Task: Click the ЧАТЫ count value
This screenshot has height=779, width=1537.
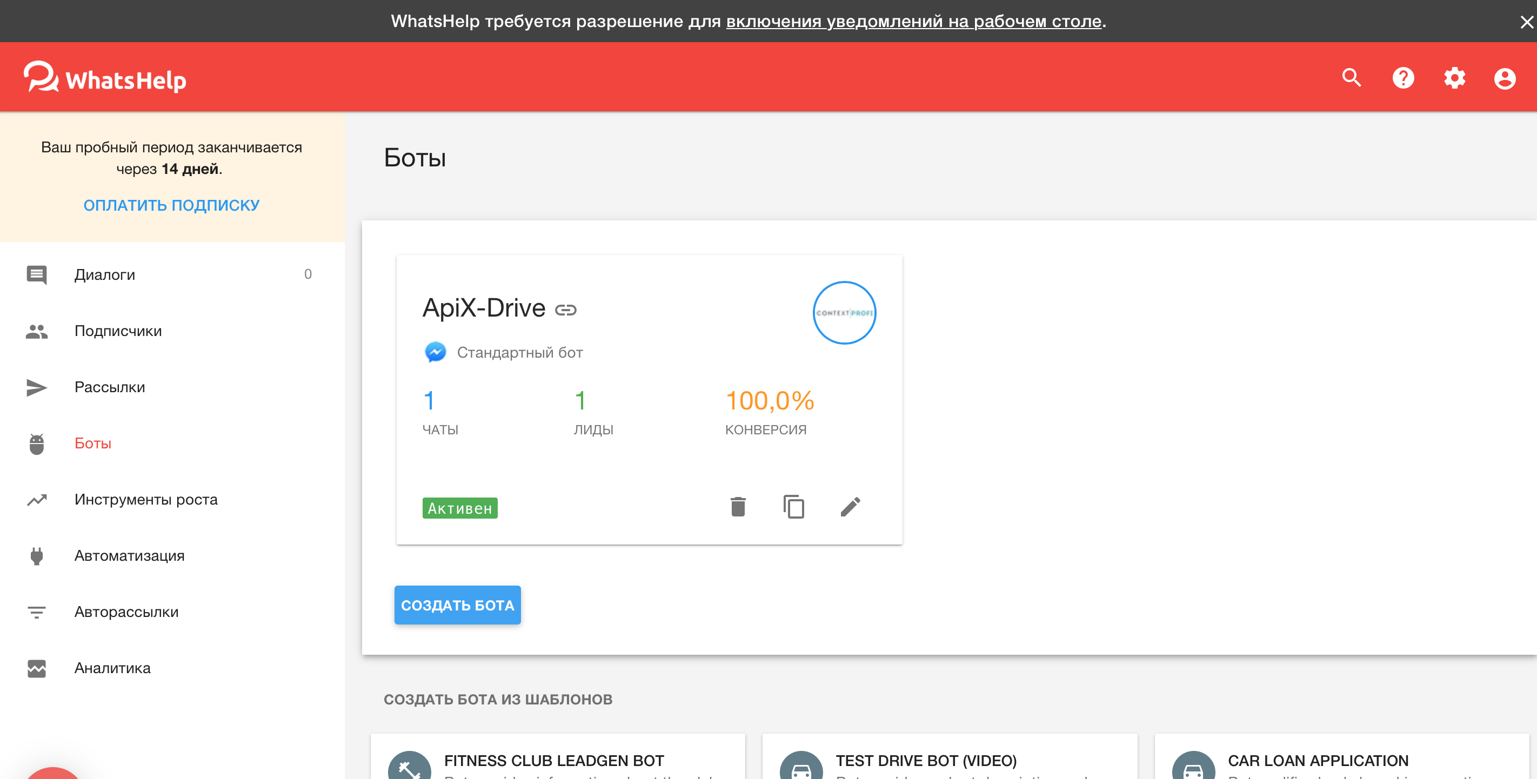Action: point(429,400)
